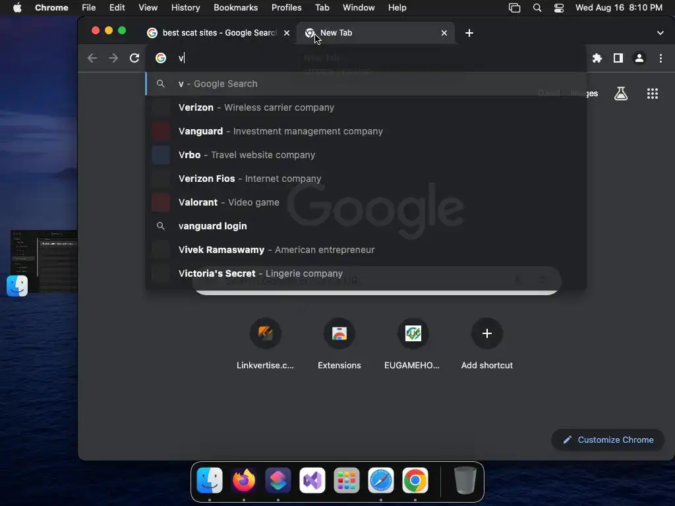
Task: Open the History menu
Action: point(185,8)
